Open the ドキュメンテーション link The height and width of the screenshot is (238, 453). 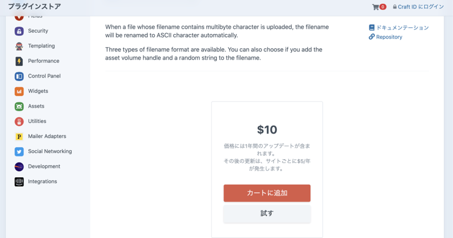pyautogui.click(x=402, y=27)
